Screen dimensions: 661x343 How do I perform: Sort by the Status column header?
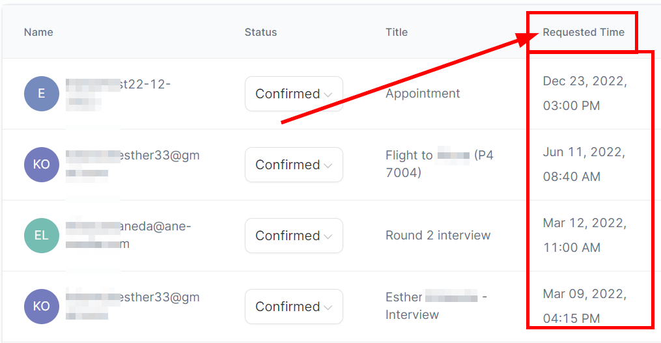[x=260, y=32]
